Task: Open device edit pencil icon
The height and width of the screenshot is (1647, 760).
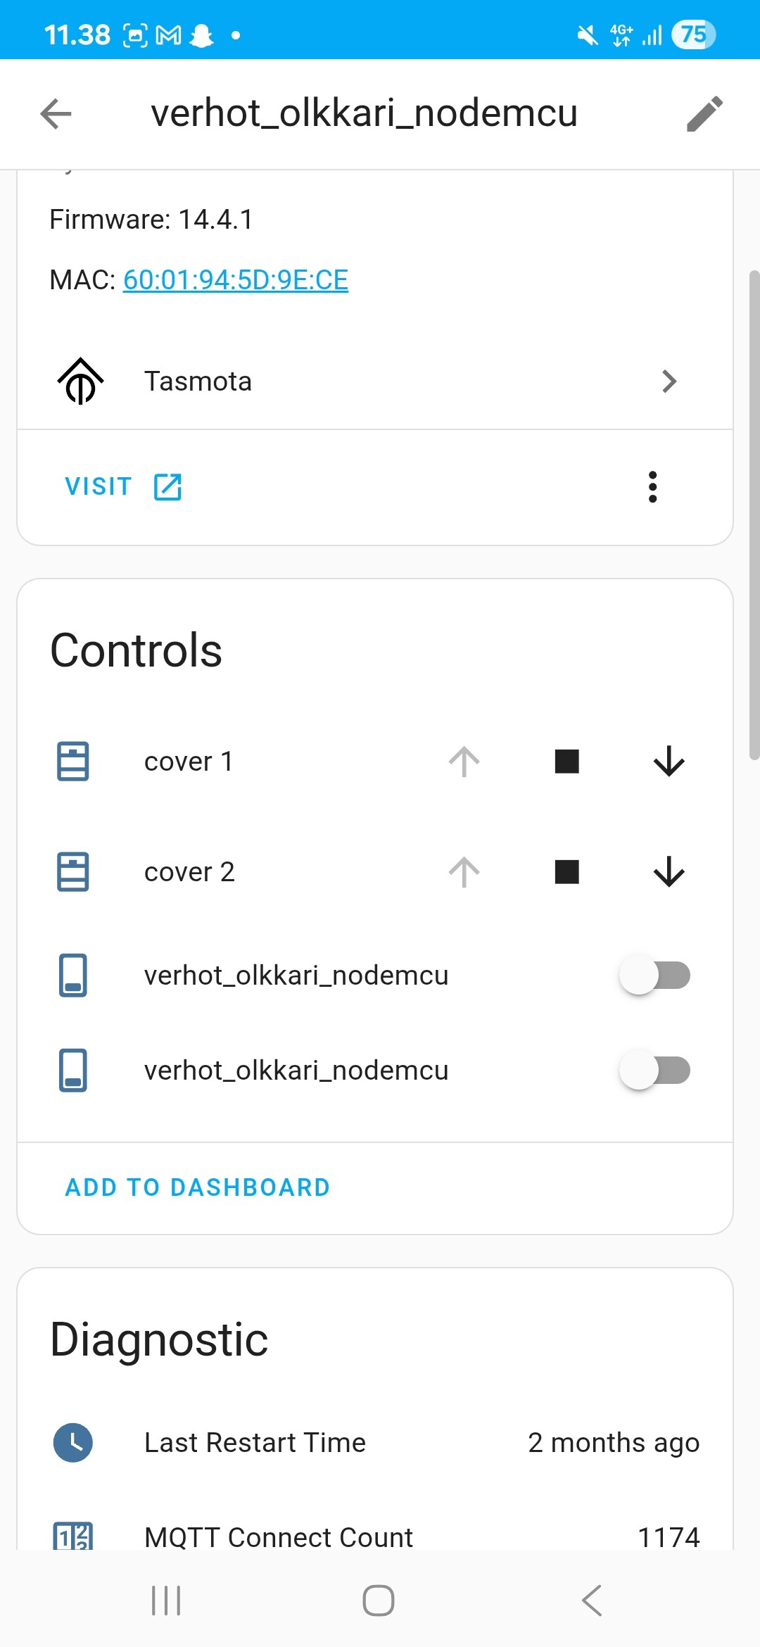Action: [704, 114]
